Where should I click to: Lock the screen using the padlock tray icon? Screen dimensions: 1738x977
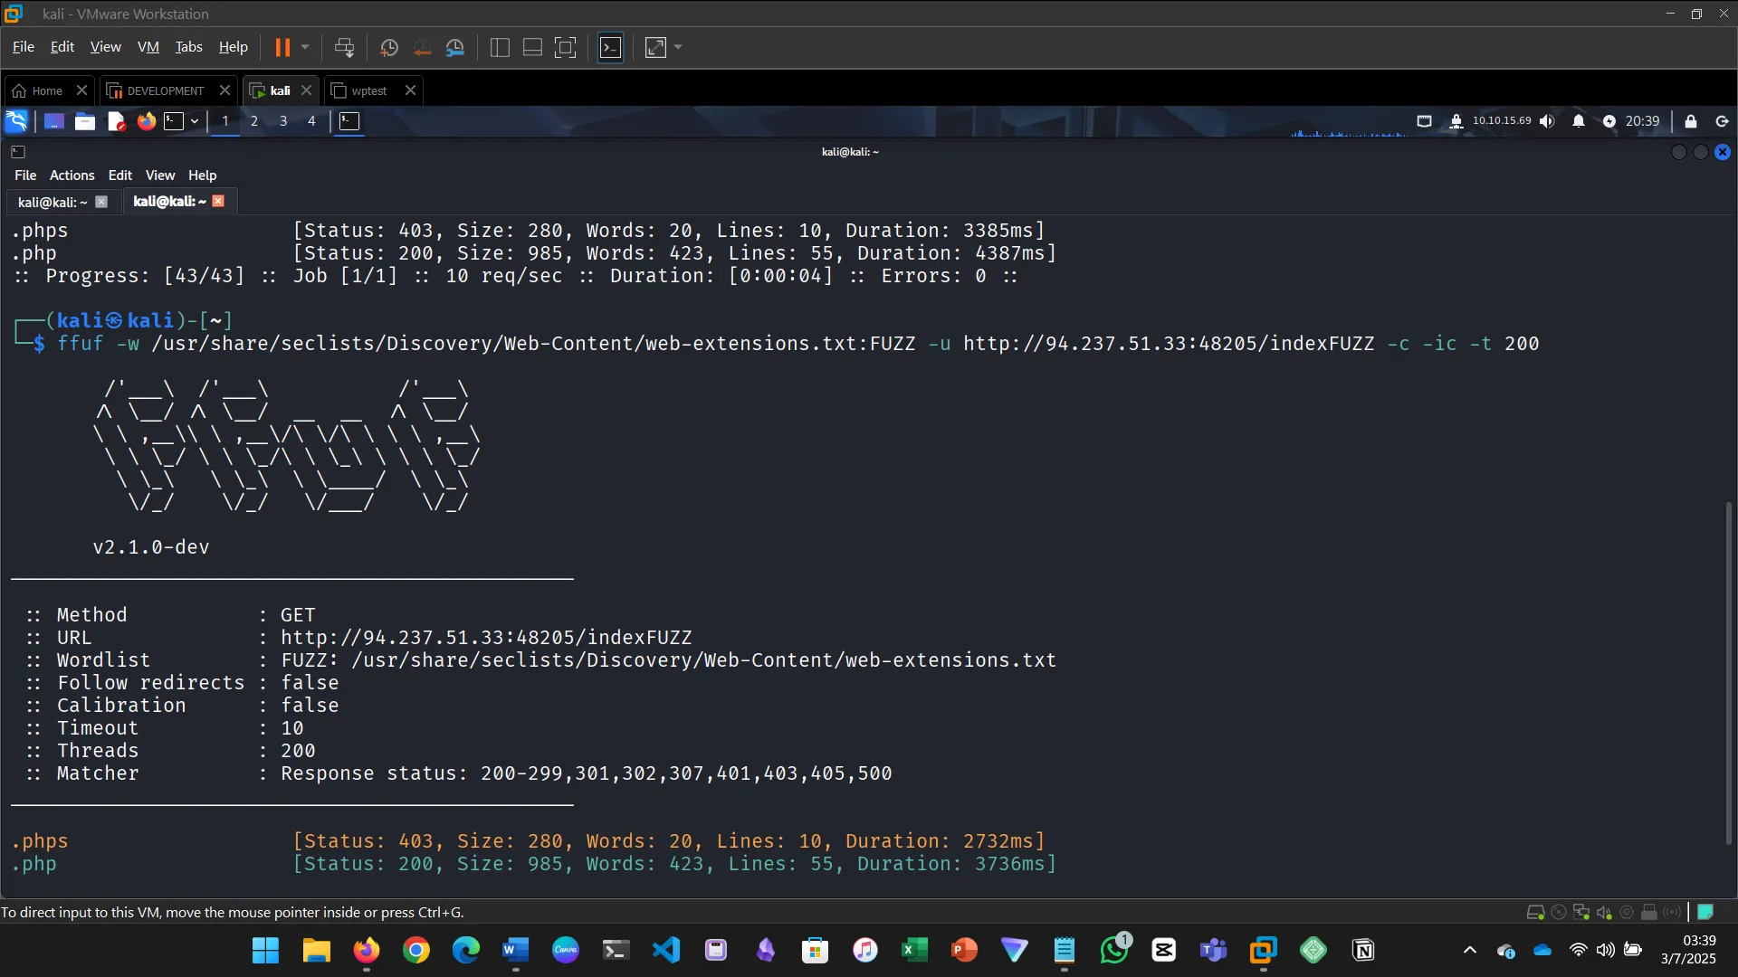pos(1690,120)
